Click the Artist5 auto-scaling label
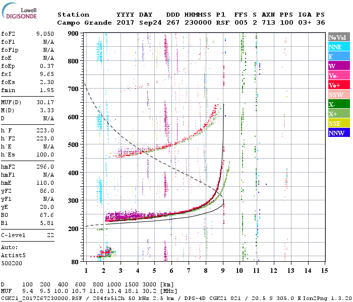Image resolution: width=353 pixels, height=302 pixels. tap(13, 256)
